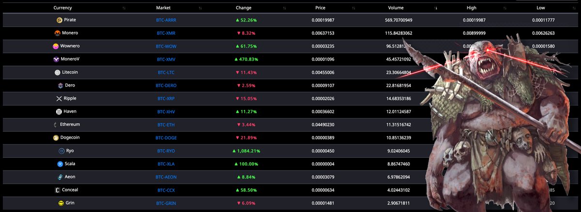Viewport: 581px width, 212px height.
Task: Select the 470.83% change value
Action: tap(246, 59)
